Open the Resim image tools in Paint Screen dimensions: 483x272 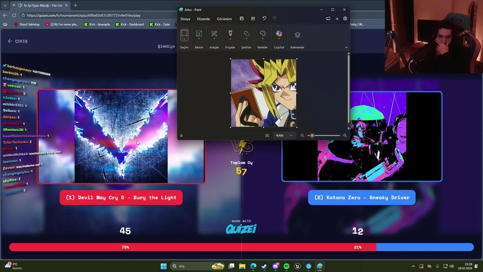[x=199, y=34]
